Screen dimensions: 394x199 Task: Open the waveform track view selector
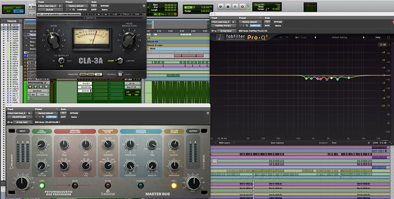tap(39, 91)
